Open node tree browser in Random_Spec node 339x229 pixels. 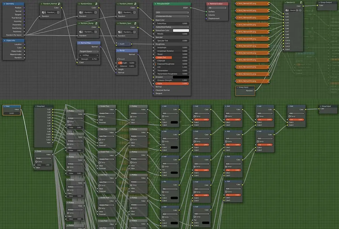120,32
